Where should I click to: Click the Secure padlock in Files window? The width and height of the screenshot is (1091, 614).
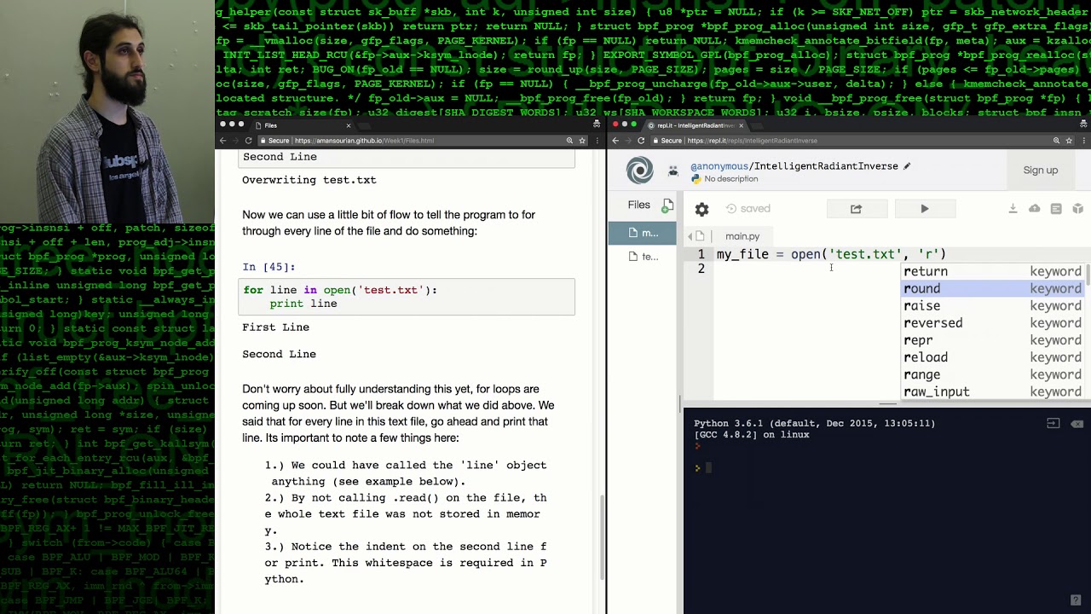262,141
